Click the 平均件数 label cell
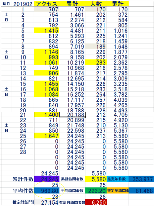154x206 pixels. (23, 190)
